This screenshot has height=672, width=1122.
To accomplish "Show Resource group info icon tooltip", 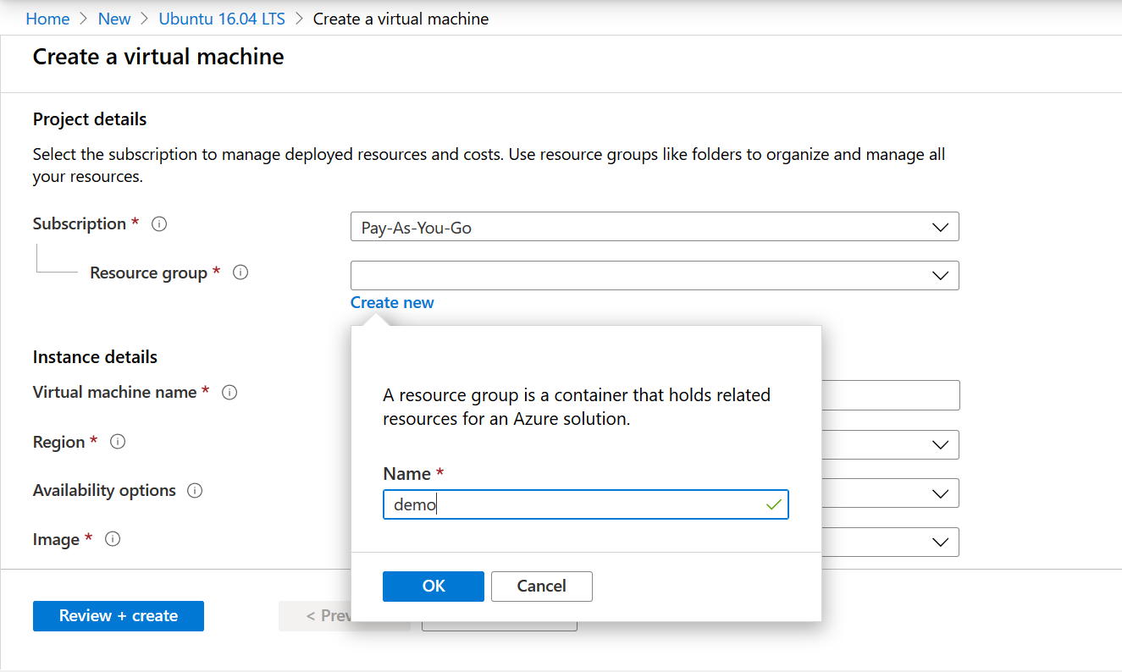I will [240, 273].
